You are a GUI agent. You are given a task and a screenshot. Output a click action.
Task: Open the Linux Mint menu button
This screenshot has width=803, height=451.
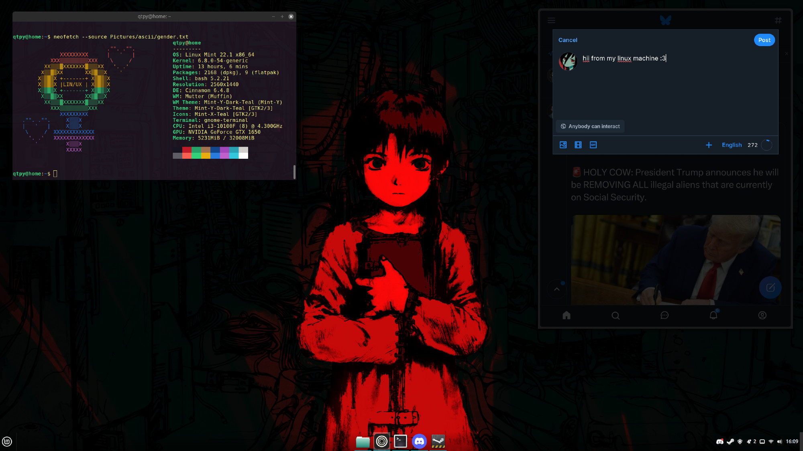click(x=7, y=441)
